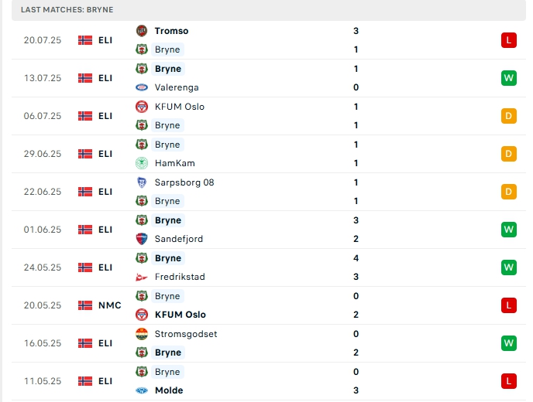Click Norway flag on 20.07.25 match

85,40
